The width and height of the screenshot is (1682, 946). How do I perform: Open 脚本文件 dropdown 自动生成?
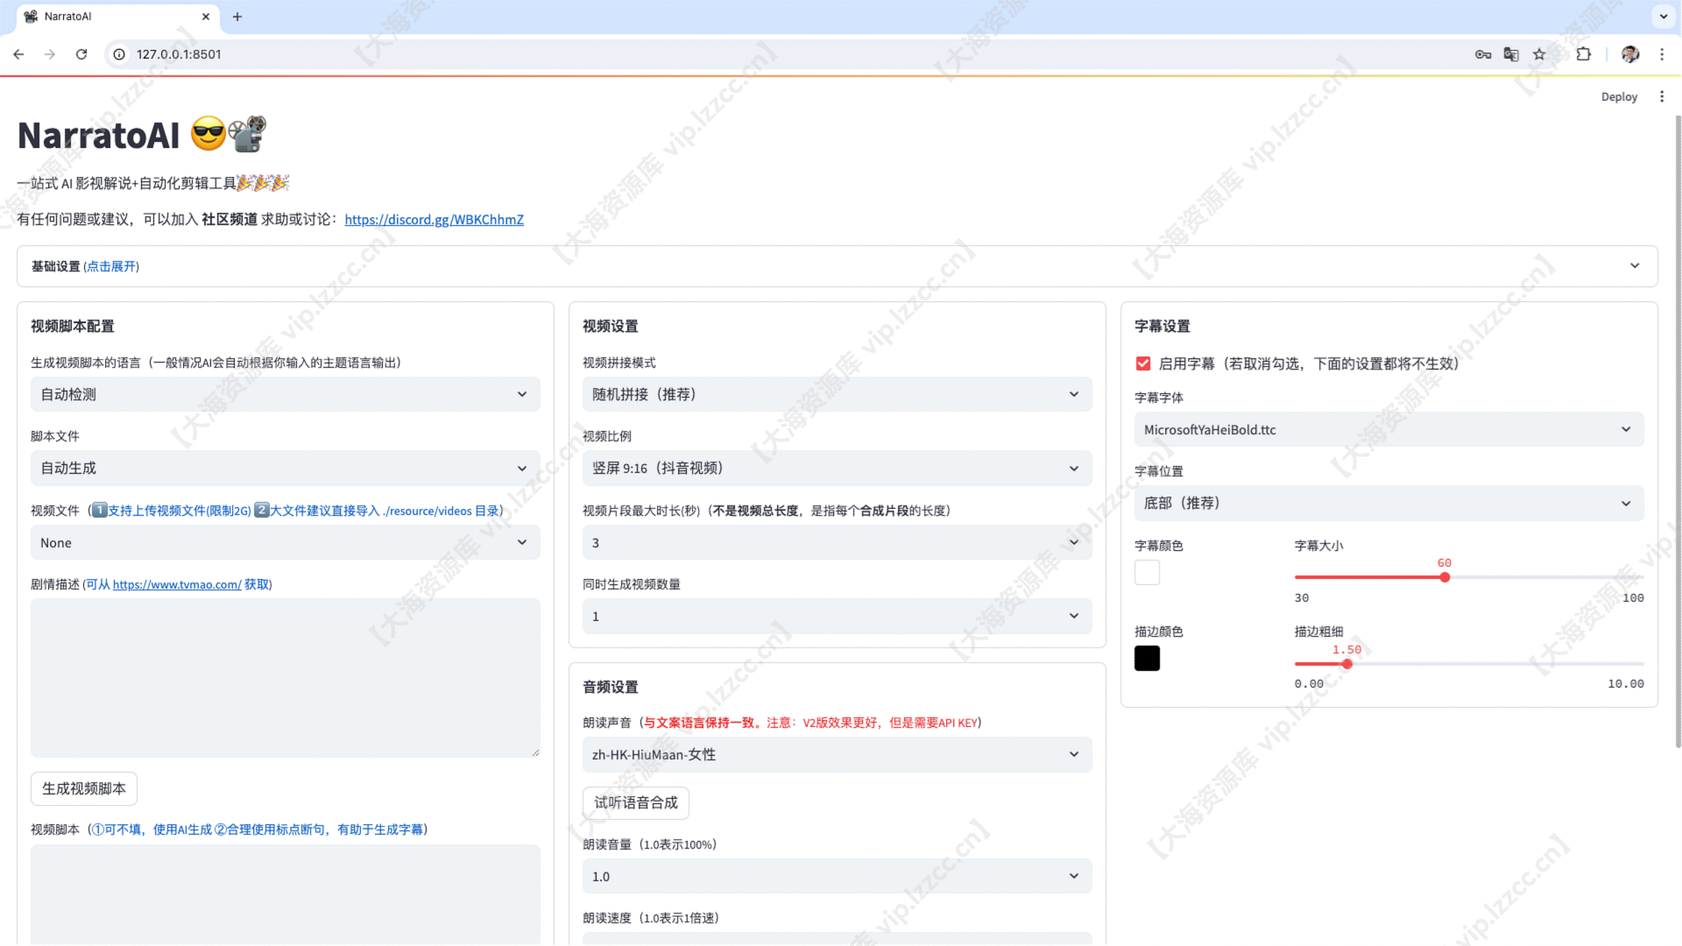point(286,469)
